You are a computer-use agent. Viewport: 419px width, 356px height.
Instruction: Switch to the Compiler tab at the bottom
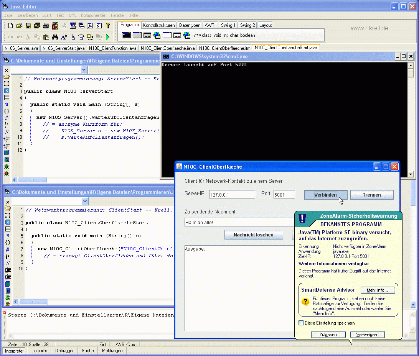click(x=39, y=351)
